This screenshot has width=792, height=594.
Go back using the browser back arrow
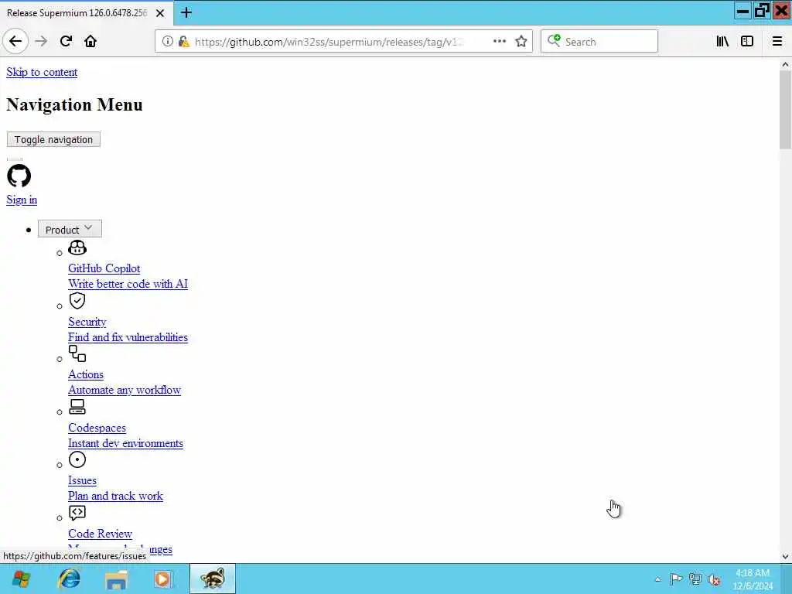pos(15,42)
